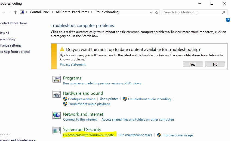
Task: Run maintenance tasks link
Action: point(135,135)
